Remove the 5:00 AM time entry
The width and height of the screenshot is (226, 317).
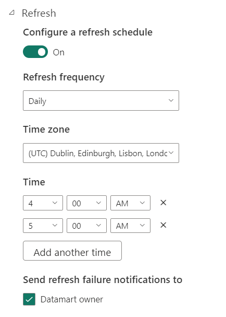tap(164, 225)
